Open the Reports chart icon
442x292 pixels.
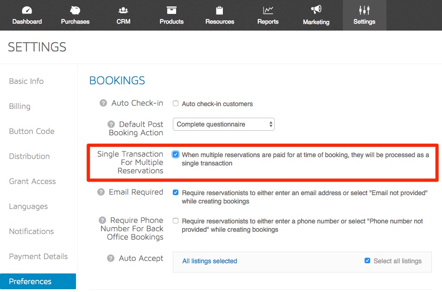tap(268, 11)
